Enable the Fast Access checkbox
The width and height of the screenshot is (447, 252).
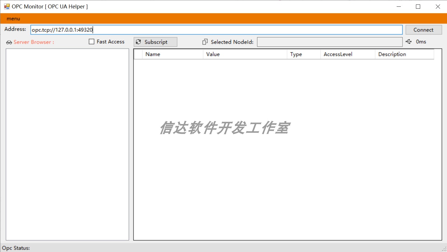click(91, 41)
